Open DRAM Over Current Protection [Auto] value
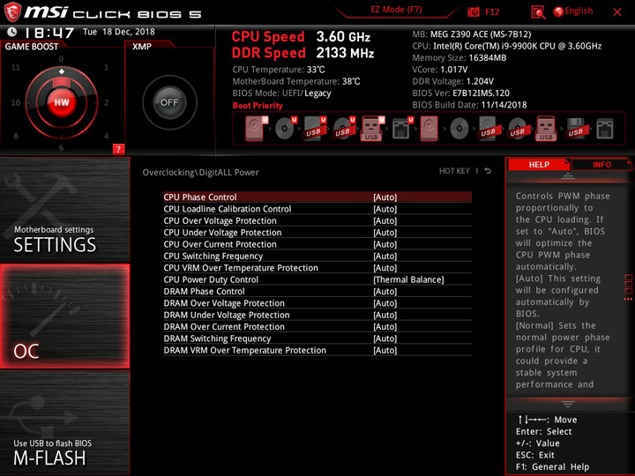This screenshot has height=476, width=635. click(385, 326)
